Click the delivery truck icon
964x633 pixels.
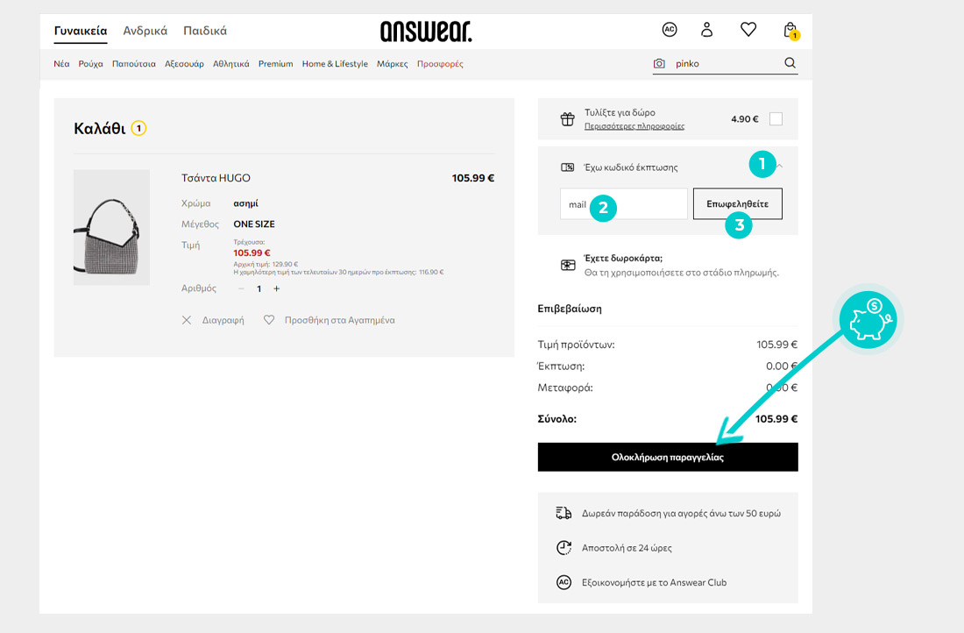[564, 513]
